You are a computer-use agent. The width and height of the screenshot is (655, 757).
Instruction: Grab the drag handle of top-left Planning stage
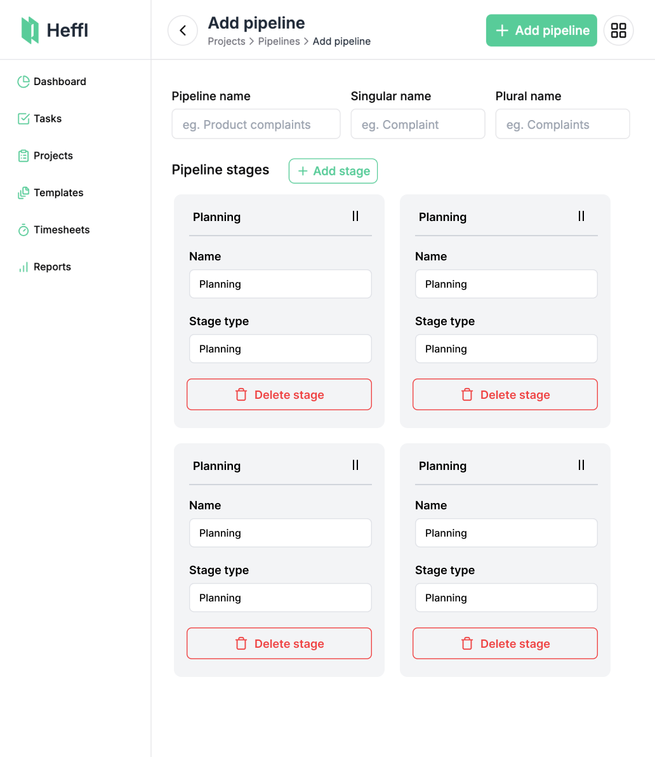point(355,217)
